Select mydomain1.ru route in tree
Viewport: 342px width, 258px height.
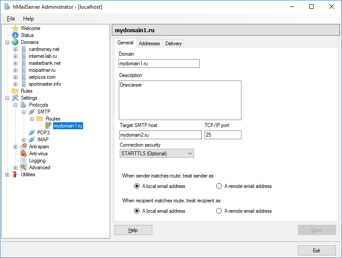pos(68,126)
